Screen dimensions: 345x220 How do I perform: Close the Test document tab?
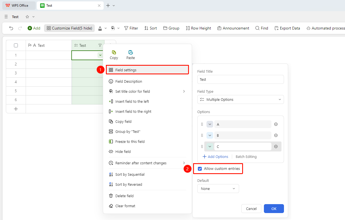tap(99, 6)
